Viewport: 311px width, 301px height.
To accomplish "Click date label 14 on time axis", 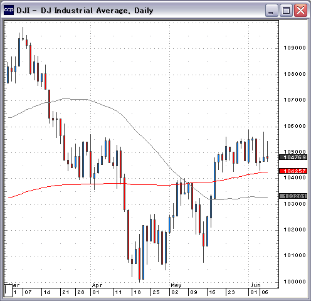I will 46,292.
